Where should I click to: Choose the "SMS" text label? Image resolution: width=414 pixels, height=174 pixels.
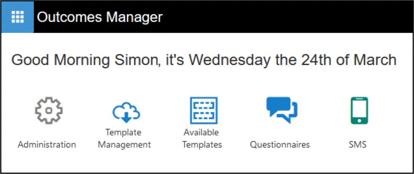tap(357, 145)
